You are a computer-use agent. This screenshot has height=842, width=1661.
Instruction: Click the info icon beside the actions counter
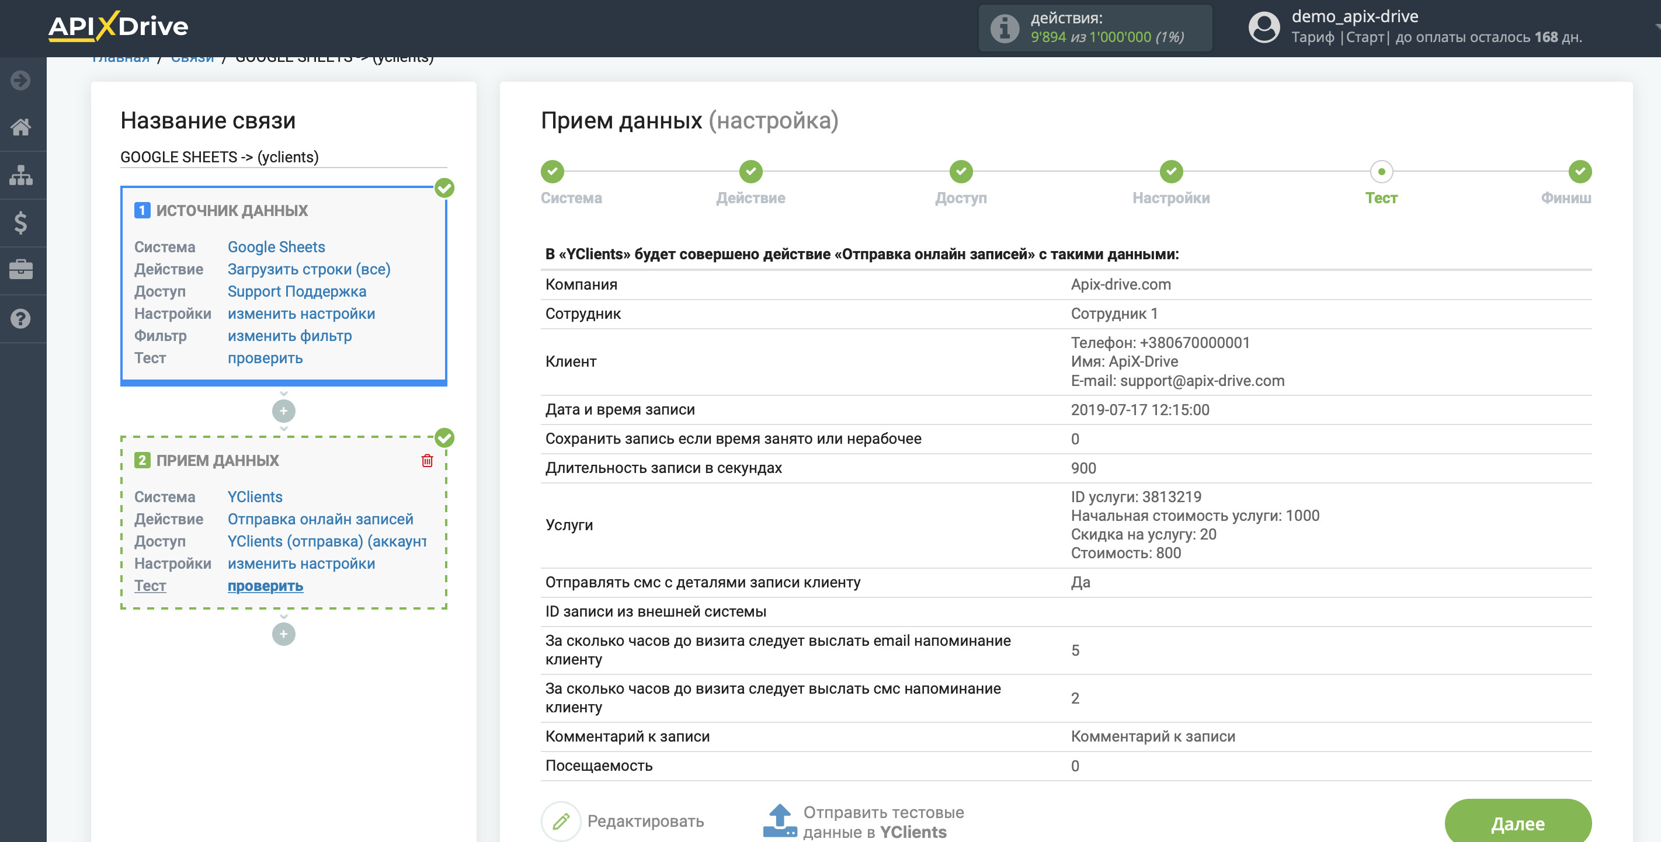point(1004,27)
